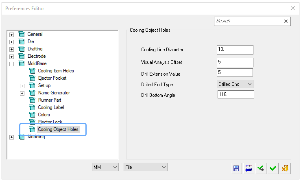This screenshot has height=181, width=301.
Task: Select Ejector Pocket in the tree
Action: tap(52, 78)
